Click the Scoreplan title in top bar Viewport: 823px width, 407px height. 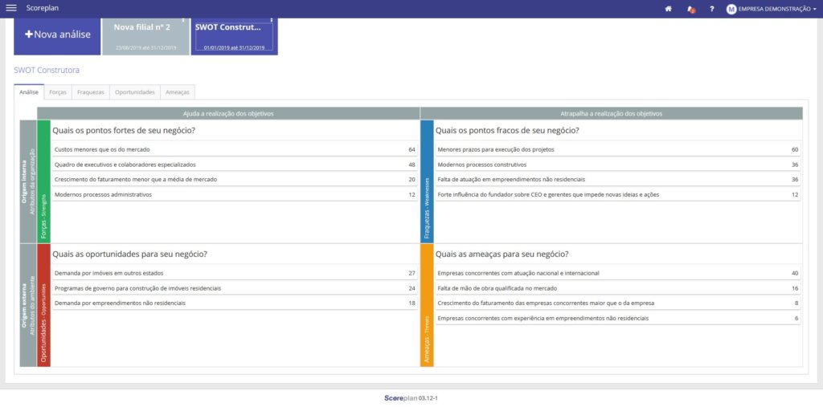[x=43, y=8]
